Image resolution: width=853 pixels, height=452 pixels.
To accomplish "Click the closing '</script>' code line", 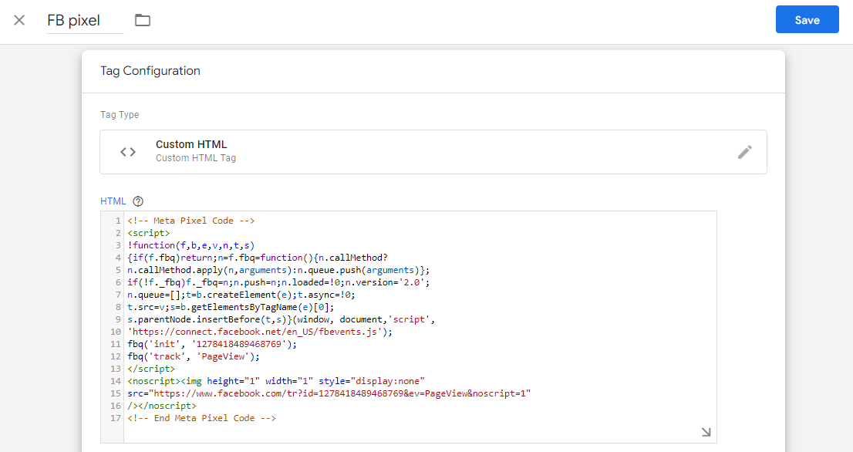I will (151, 369).
